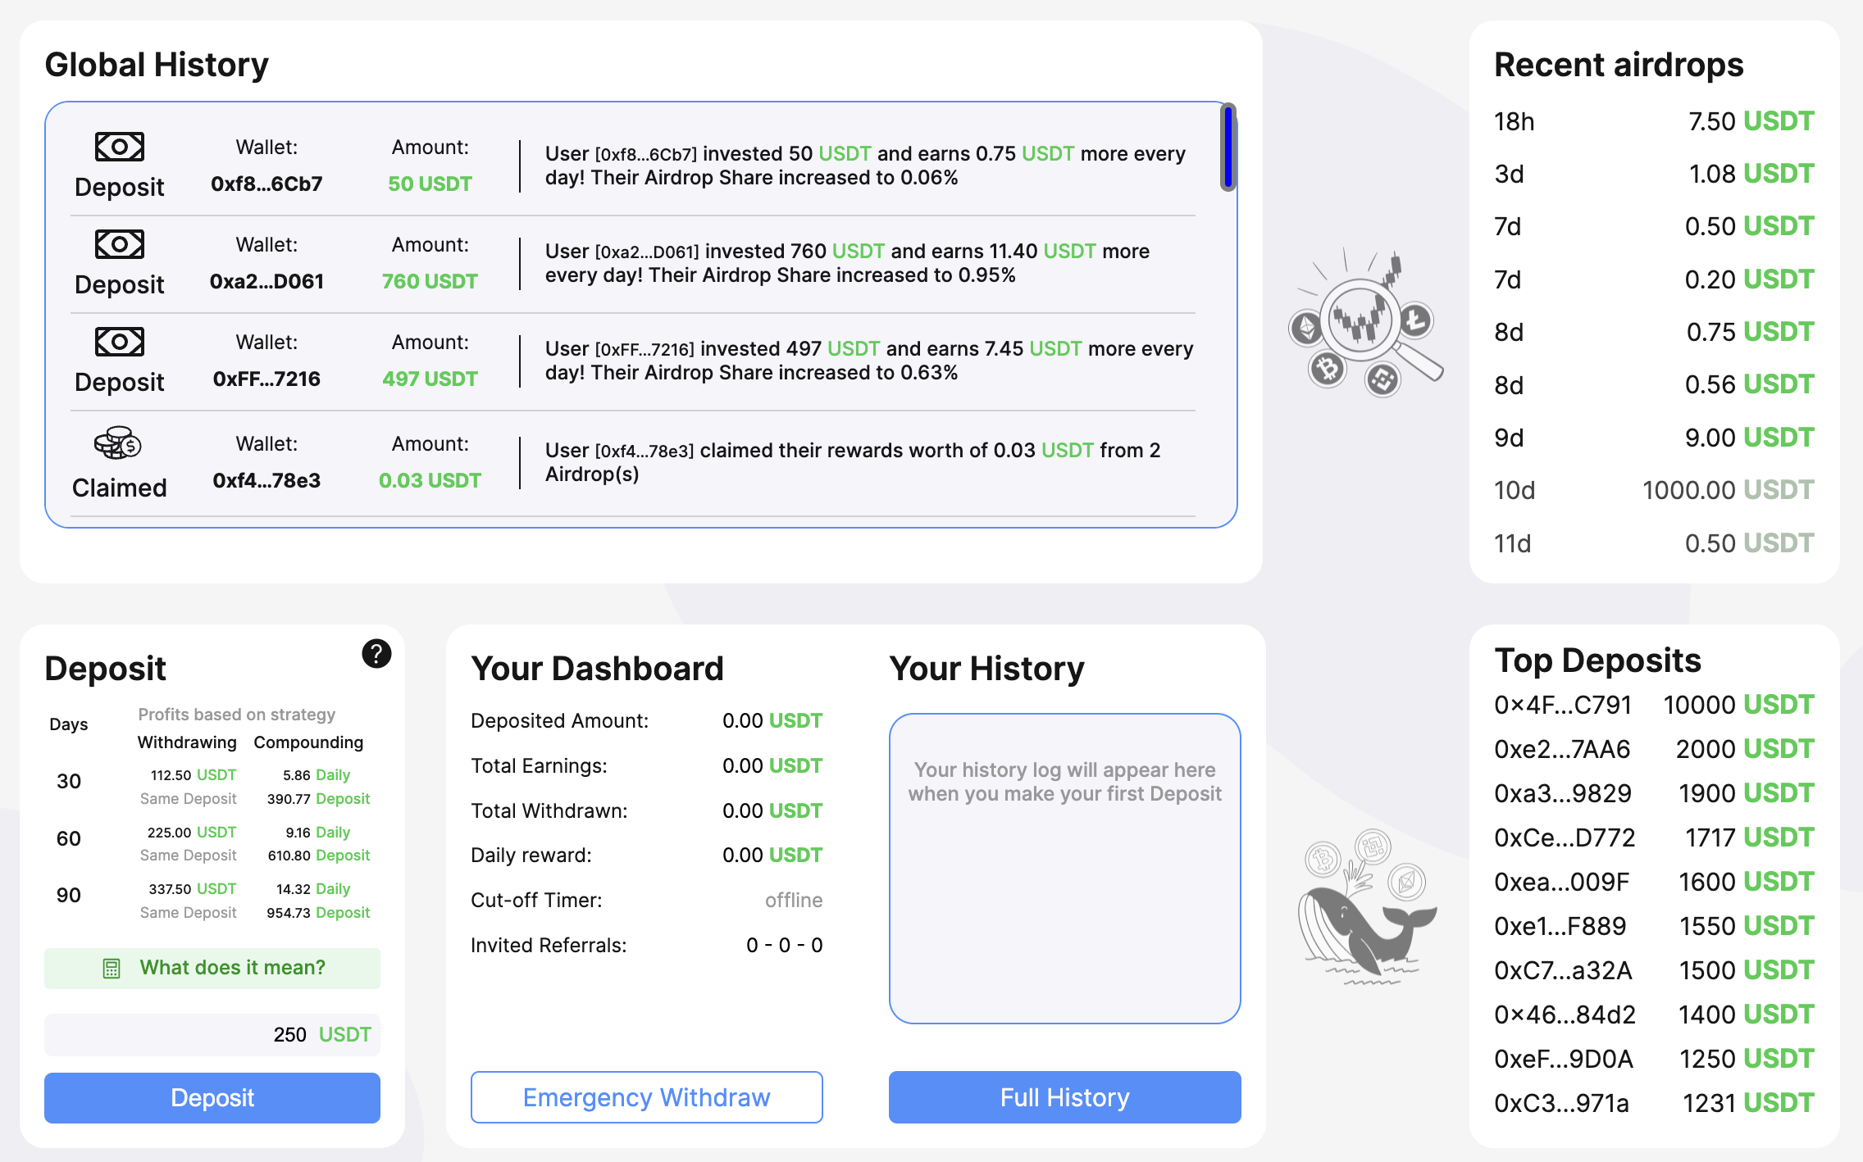
Task: Click the 250 USDT deposit amount field
Action: pyautogui.click(x=212, y=1035)
